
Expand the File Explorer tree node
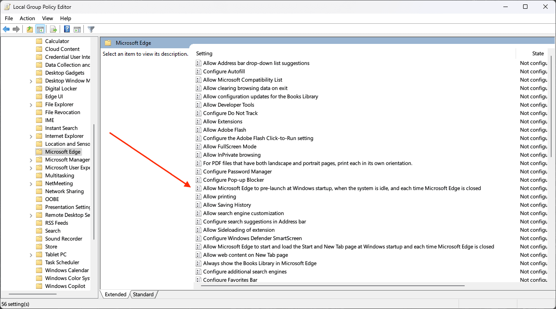tap(31, 104)
